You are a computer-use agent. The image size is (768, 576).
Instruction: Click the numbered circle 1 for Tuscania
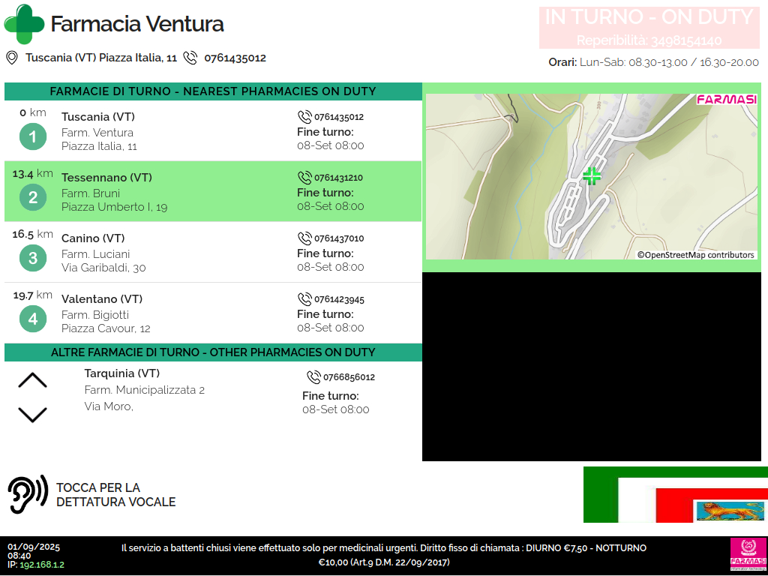click(x=32, y=137)
